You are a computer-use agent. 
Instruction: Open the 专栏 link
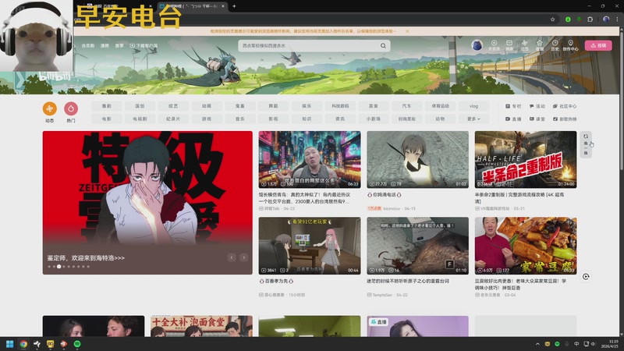[x=513, y=106]
